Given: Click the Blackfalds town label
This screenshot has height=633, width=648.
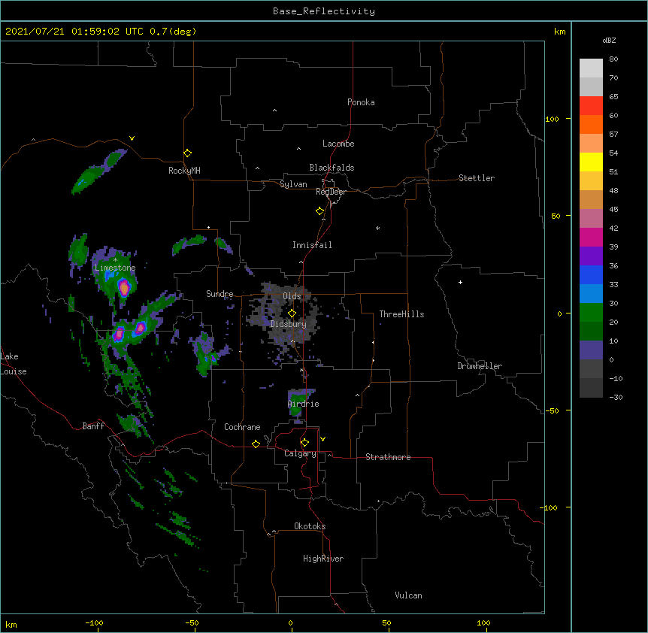Looking at the screenshot, I should pyautogui.click(x=332, y=168).
